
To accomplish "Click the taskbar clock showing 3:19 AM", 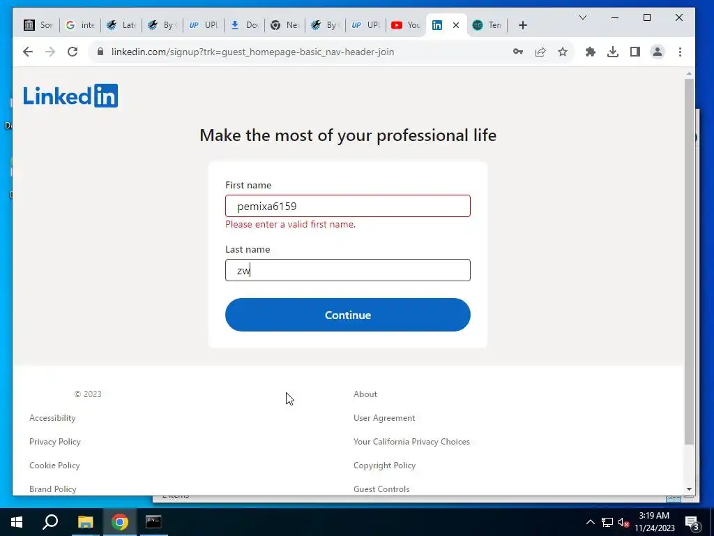I will point(654,522).
